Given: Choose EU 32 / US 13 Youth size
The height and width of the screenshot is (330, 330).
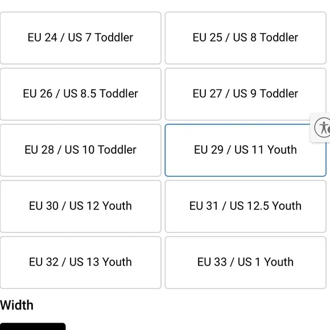Looking at the screenshot, I should pos(80,263).
